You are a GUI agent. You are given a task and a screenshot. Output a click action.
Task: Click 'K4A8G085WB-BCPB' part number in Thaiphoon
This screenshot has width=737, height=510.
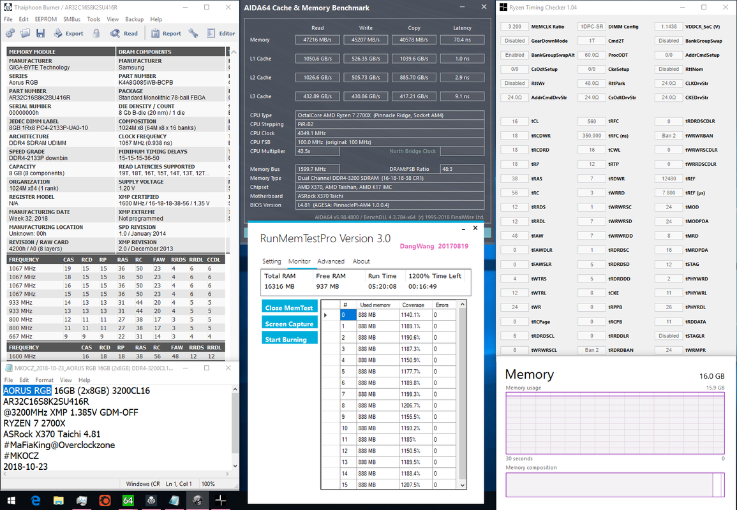point(145,82)
